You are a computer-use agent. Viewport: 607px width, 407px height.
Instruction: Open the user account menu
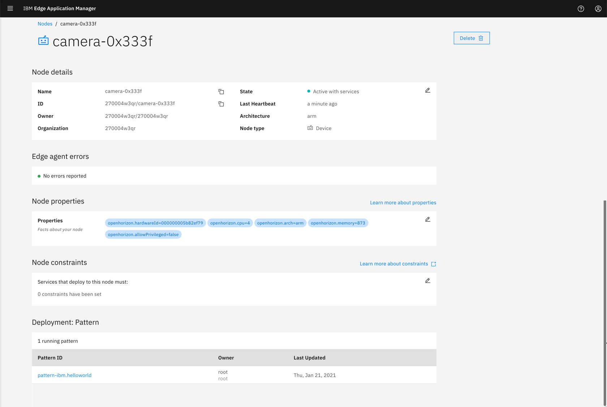pyautogui.click(x=598, y=8)
